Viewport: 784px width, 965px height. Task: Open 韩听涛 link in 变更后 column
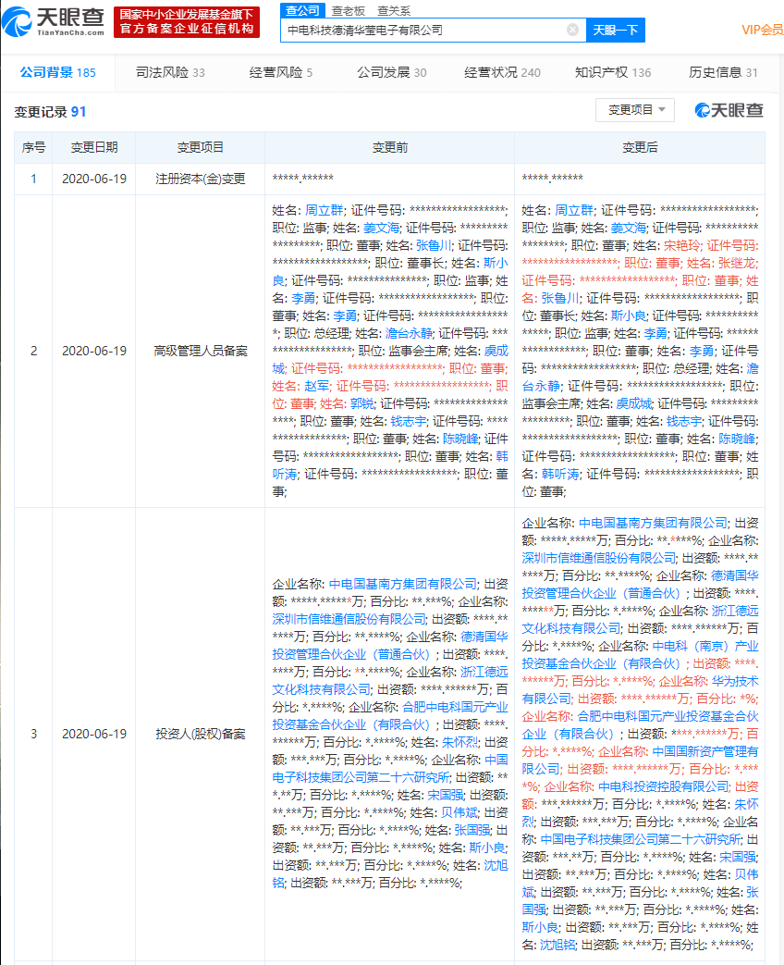point(560,474)
